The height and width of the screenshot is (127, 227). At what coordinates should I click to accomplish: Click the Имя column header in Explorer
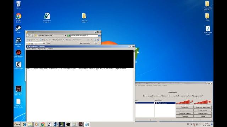[62, 43]
